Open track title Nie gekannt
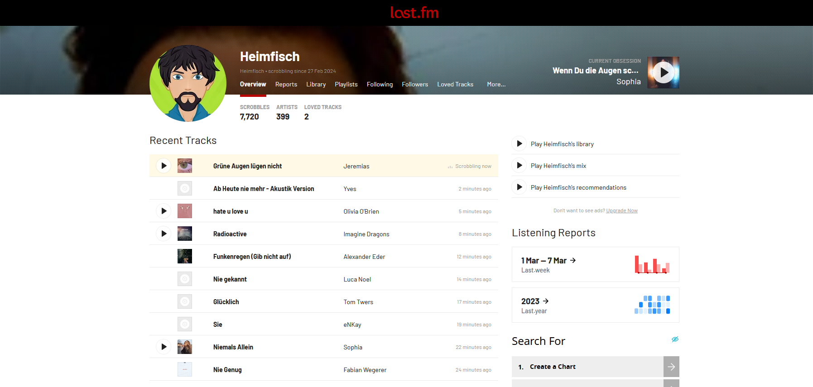This screenshot has height=387, width=813. (230, 279)
